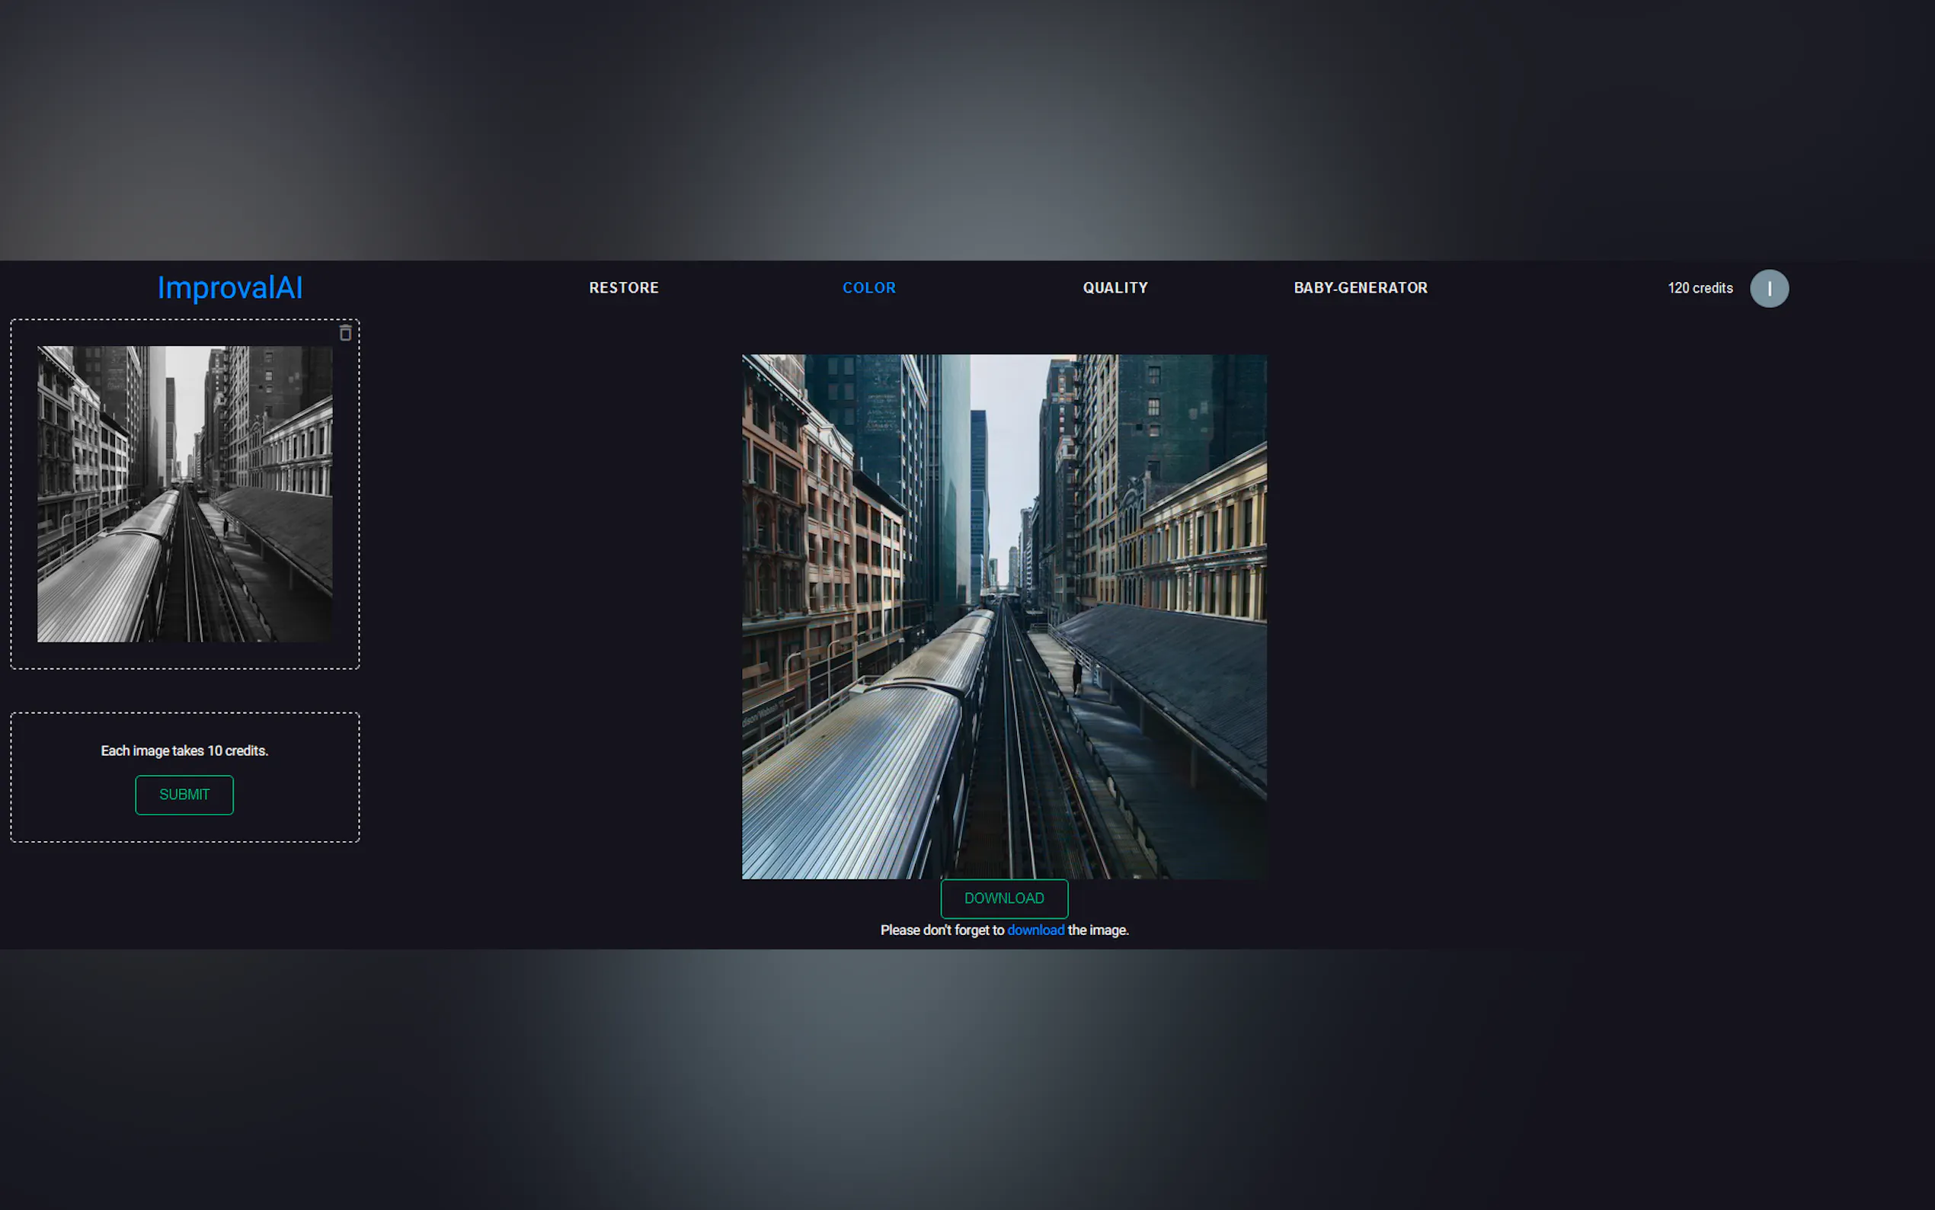Click the 'Please don't forget to' text
The image size is (1935, 1210).
942,930
